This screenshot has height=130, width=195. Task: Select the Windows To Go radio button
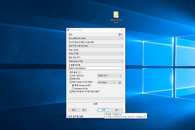[x=73, y=88]
